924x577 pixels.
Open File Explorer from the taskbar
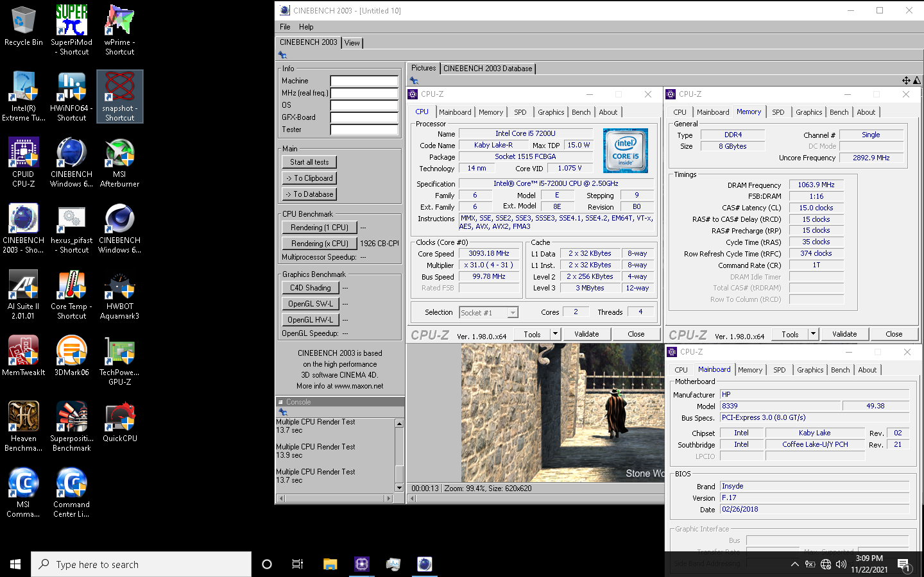330,564
